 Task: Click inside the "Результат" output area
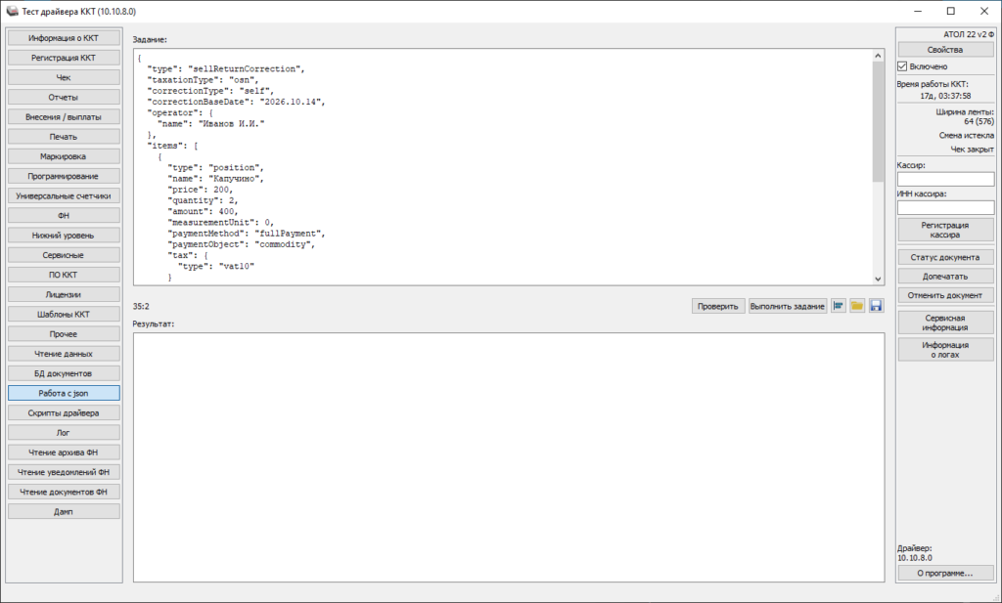[509, 456]
